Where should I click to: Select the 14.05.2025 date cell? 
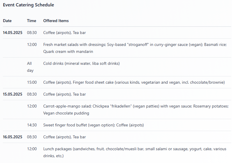[x=12, y=33]
